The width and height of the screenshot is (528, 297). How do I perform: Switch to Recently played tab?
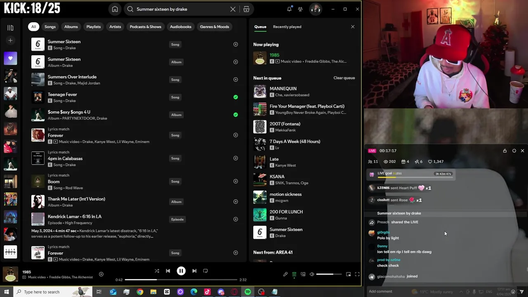click(287, 27)
